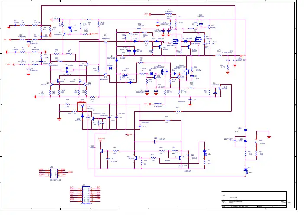Select the C7 capacitor symbol
304x215 pixels.
point(59,20)
